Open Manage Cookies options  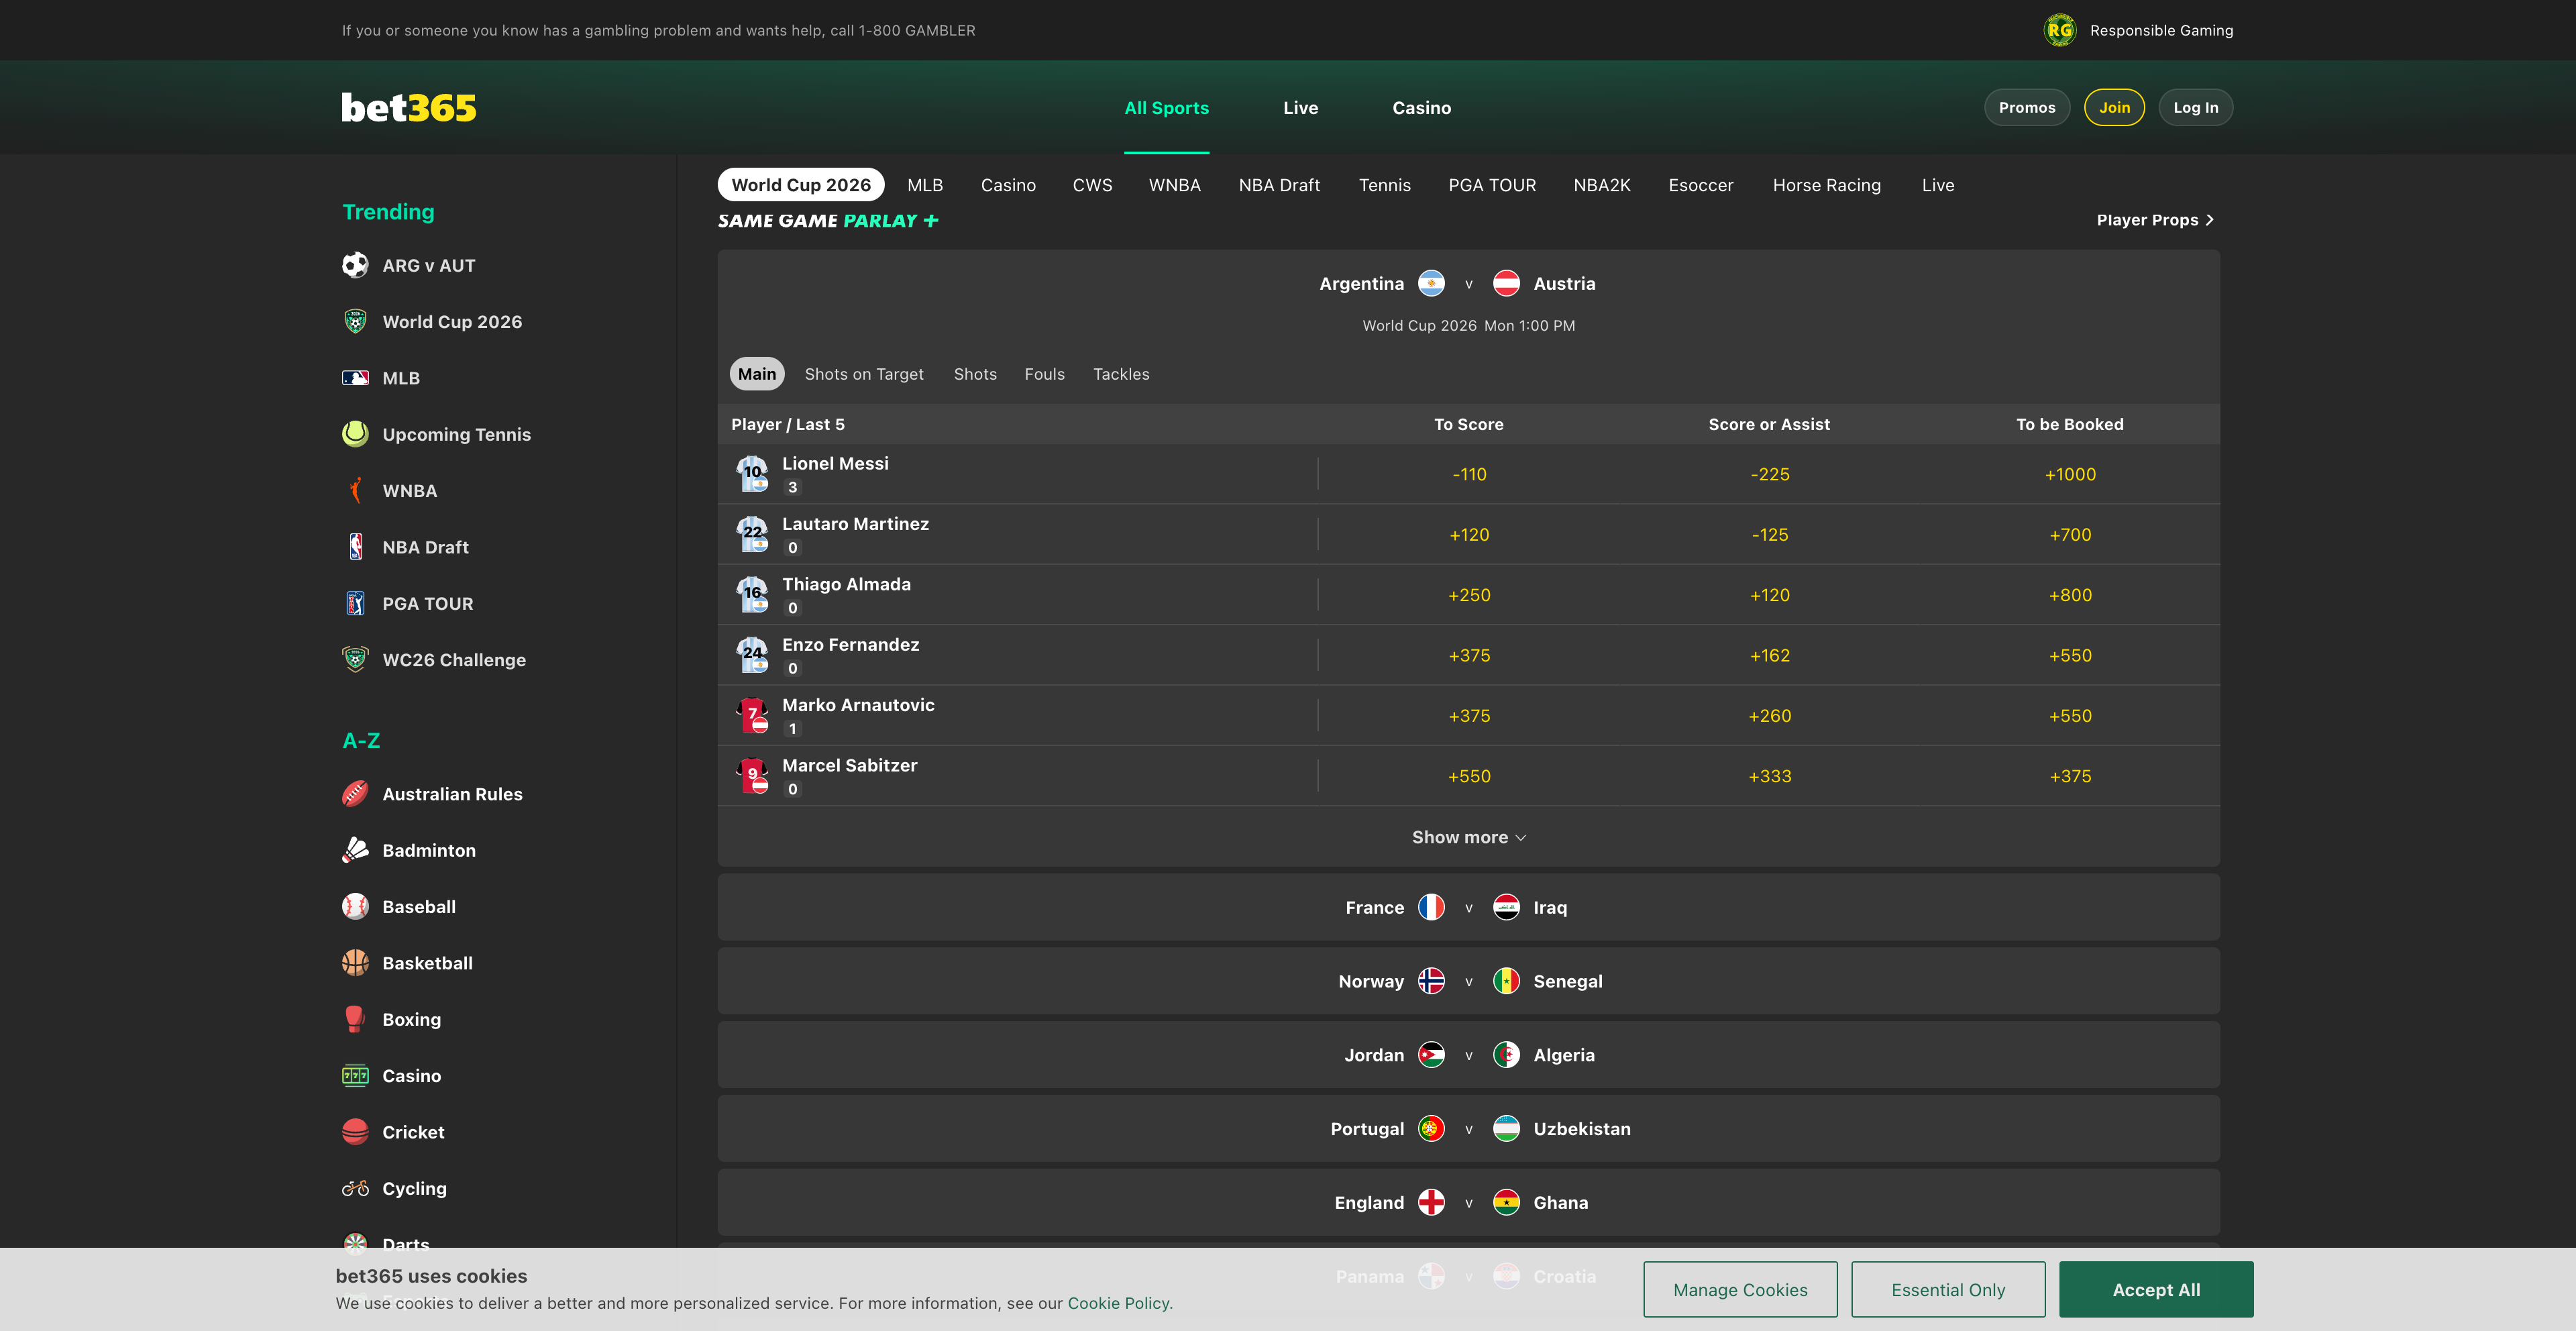[1740, 1289]
